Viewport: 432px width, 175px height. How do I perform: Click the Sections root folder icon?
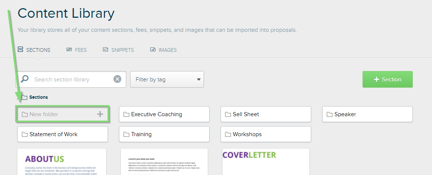coord(24,97)
